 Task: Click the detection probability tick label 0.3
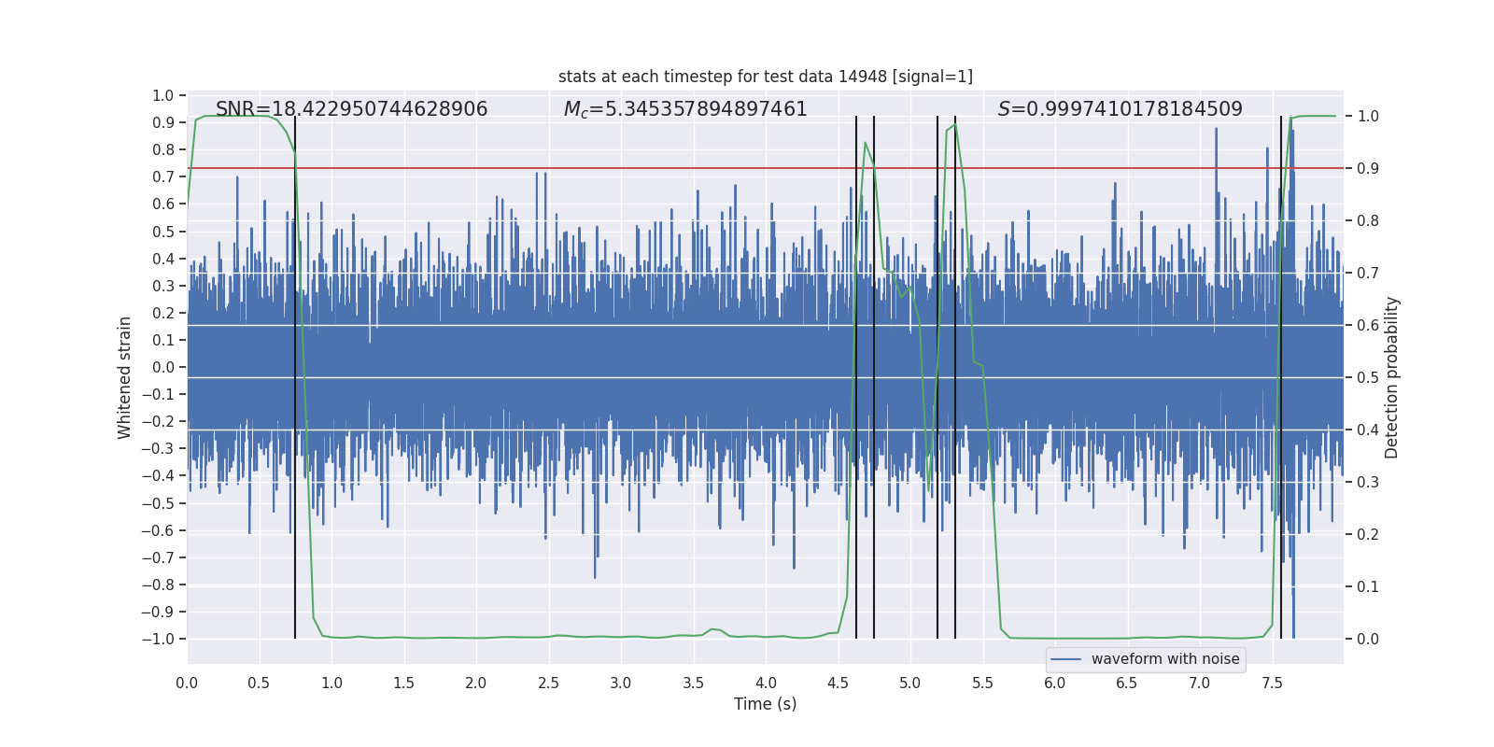(x=1368, y=483)
